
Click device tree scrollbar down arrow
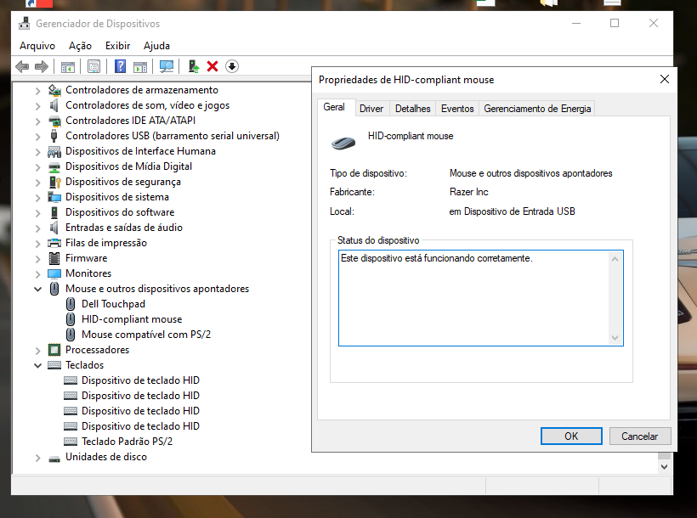tap(664, 466)
